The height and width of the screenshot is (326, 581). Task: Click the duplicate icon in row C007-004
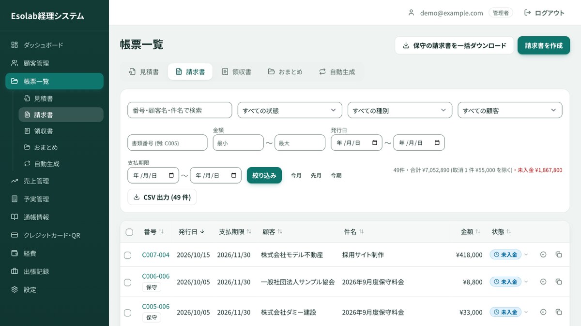pyautogui.click(x=559, y=255)
